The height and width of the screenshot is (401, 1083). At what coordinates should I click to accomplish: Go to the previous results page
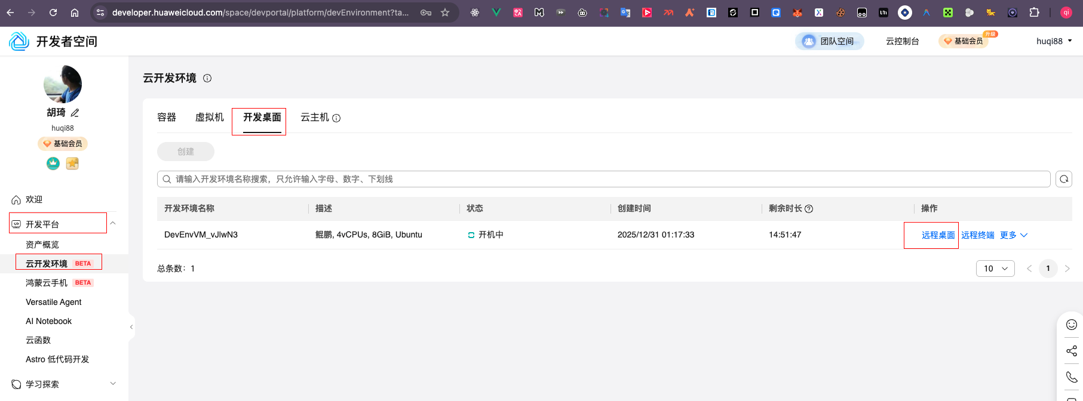1029,269
